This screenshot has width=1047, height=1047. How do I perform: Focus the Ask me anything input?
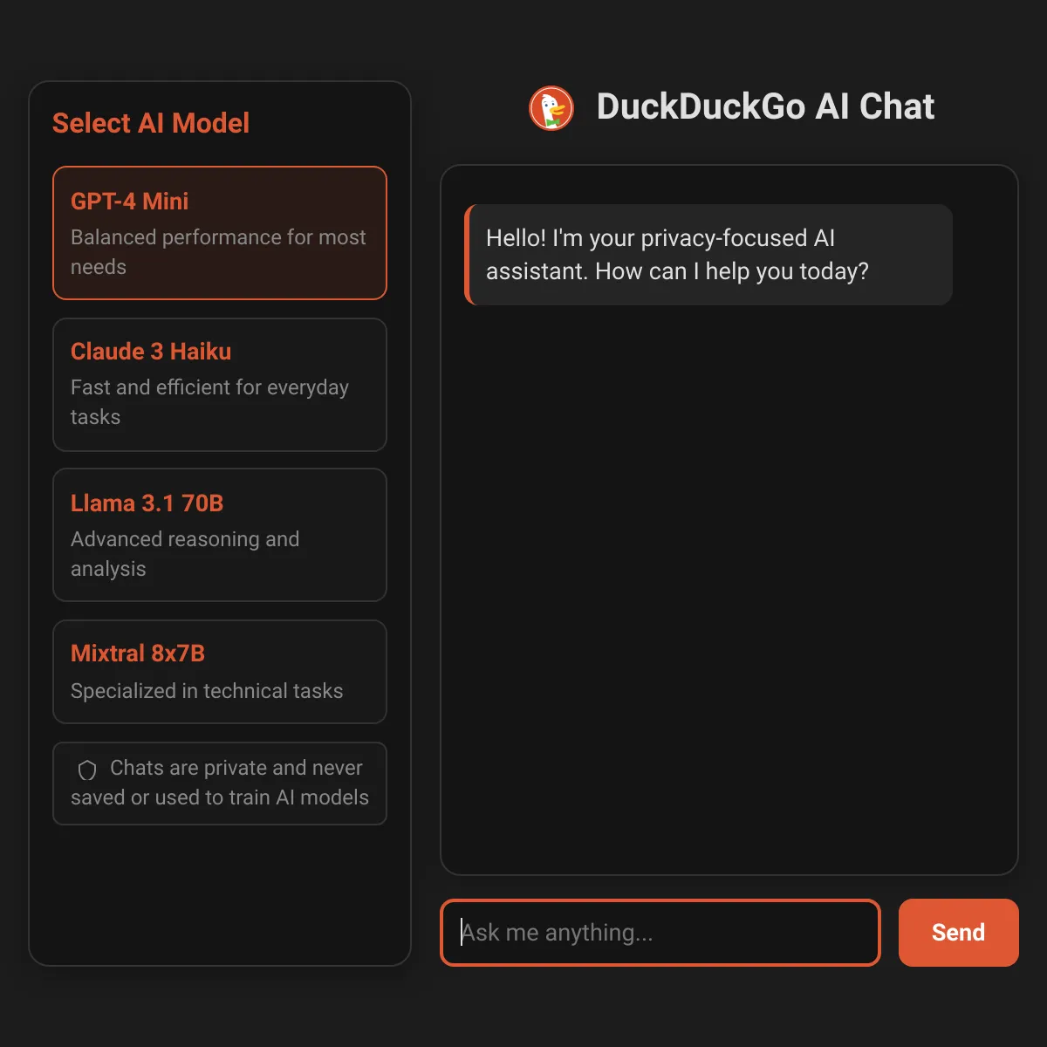660,933
